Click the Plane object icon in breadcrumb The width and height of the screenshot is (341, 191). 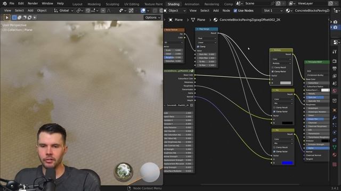pyautogui.click(x=170, y=20)
